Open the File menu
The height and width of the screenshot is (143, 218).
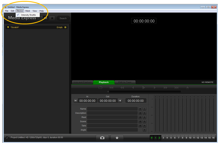[7, 11]
